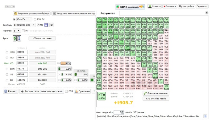Select the K hero hand card
Screen dimensions: 216x123
(x=15, y=38)
